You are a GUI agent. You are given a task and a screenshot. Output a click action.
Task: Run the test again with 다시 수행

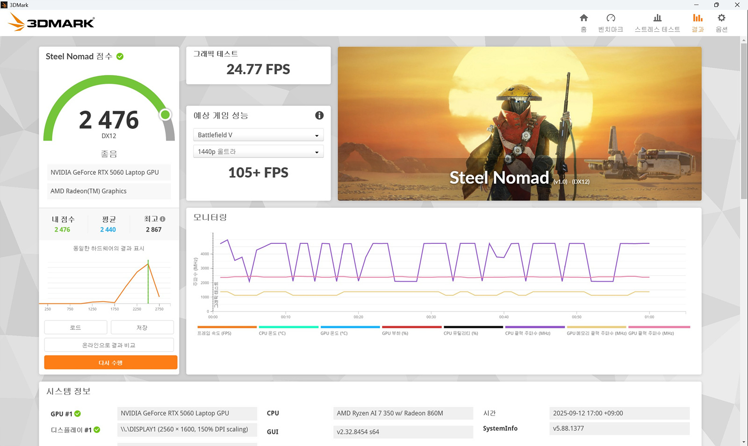pyautogui.click(x=111, y=362)
